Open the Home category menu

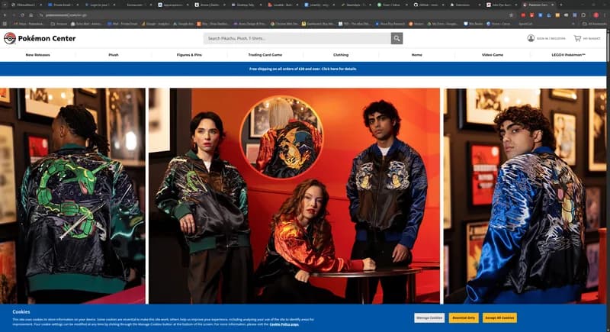[x=416, y=55]
